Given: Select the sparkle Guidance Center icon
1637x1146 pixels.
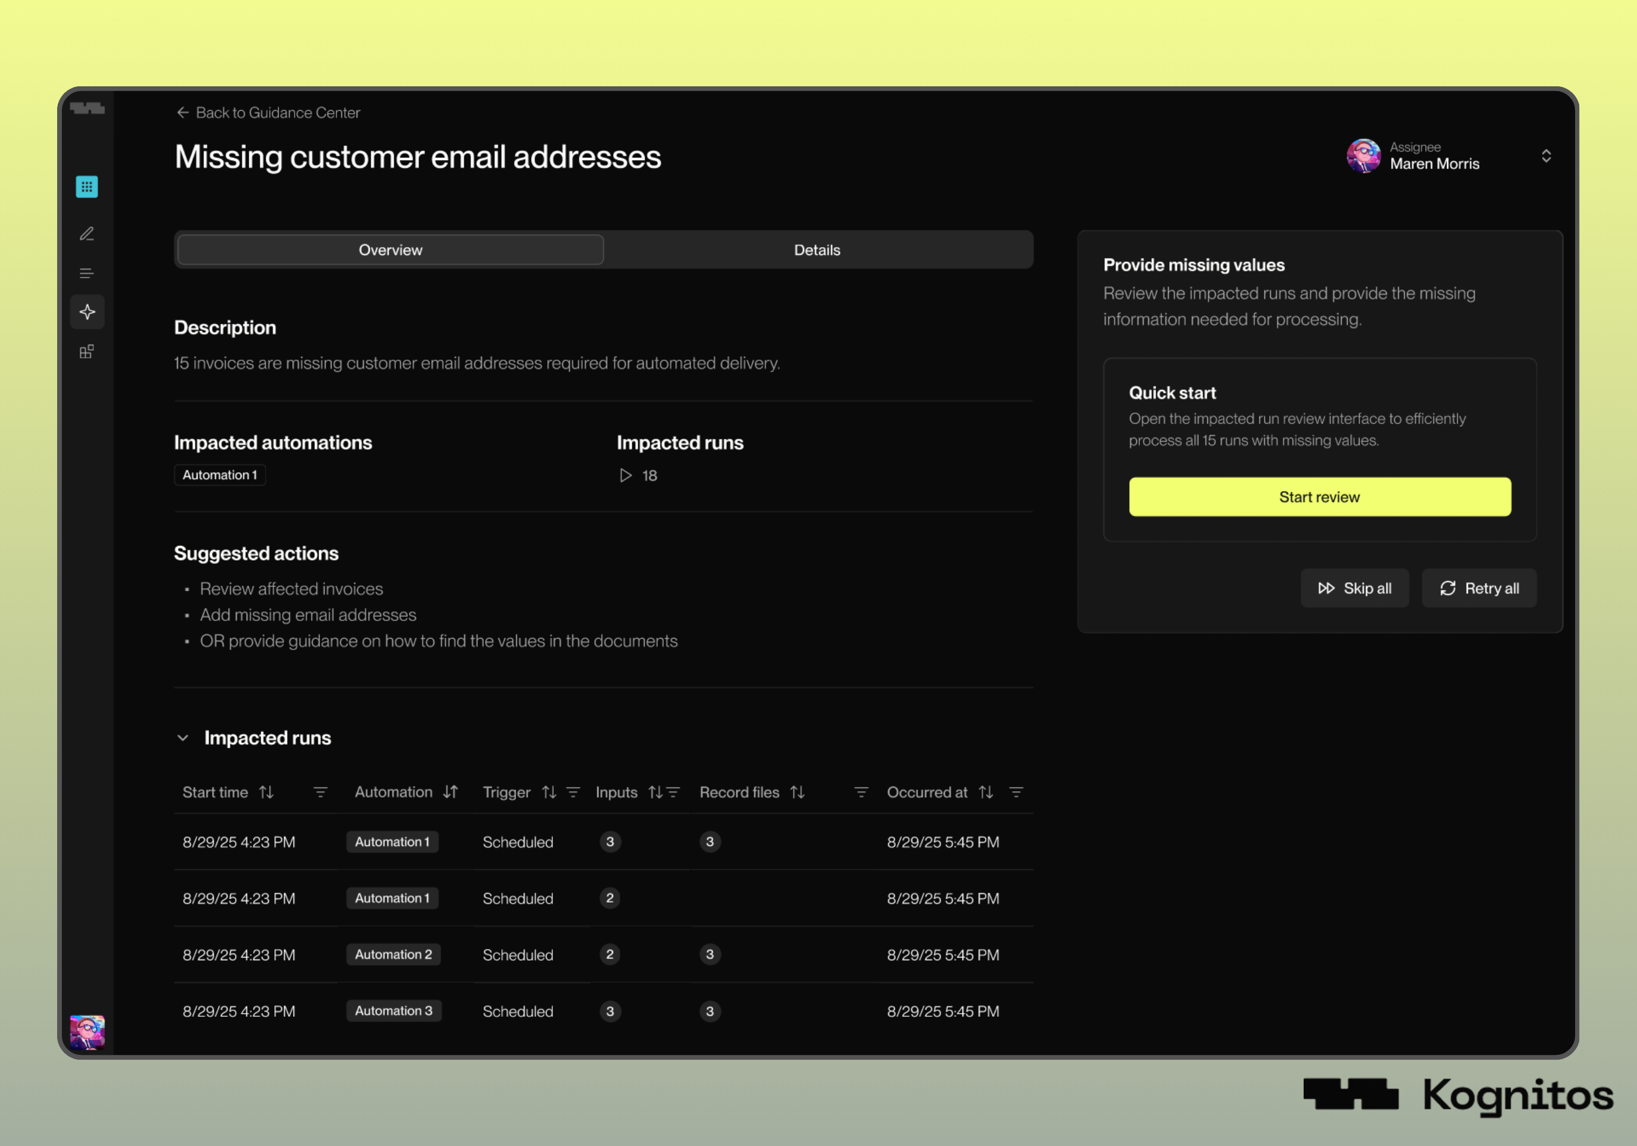Looking at the screenshot, I should click(87, 313).
